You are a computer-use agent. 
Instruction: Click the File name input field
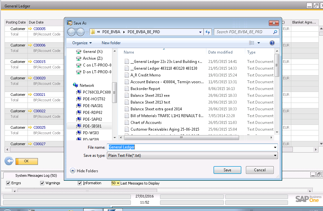pos(191,147)
